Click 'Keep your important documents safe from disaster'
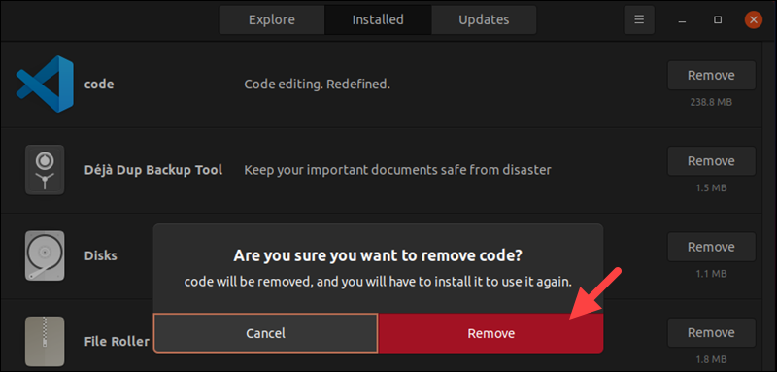The image size is (777, 372). pyautogui.click(x=397, y=170)
